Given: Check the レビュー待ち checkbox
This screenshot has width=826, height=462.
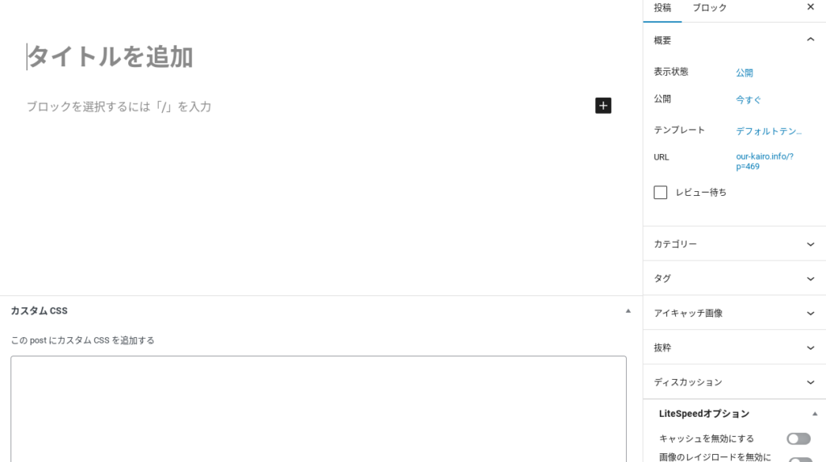Looking at the screenshot, I should coord(661,193).
